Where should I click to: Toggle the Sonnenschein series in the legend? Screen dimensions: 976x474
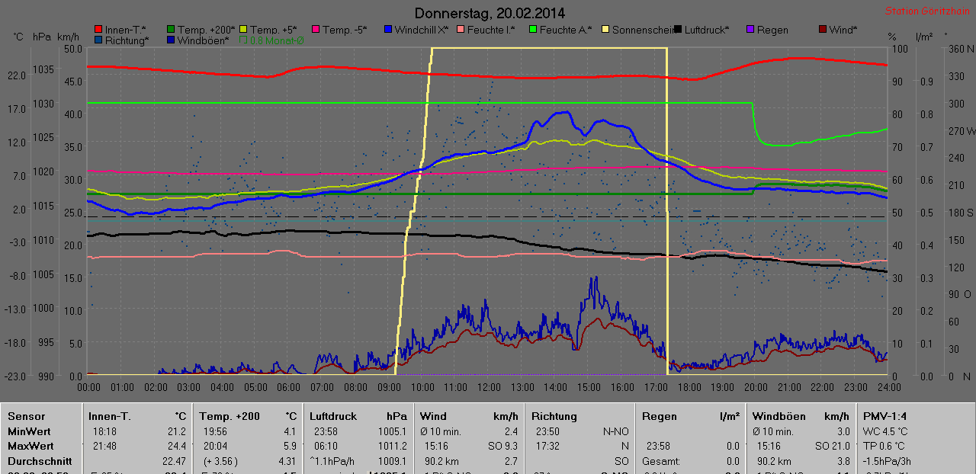point(605,30)
